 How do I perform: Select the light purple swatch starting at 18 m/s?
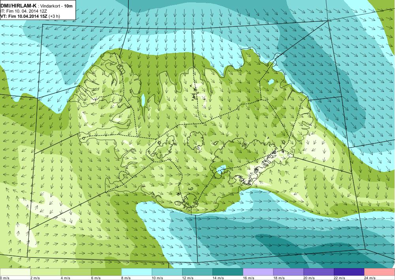click(288, 272)
